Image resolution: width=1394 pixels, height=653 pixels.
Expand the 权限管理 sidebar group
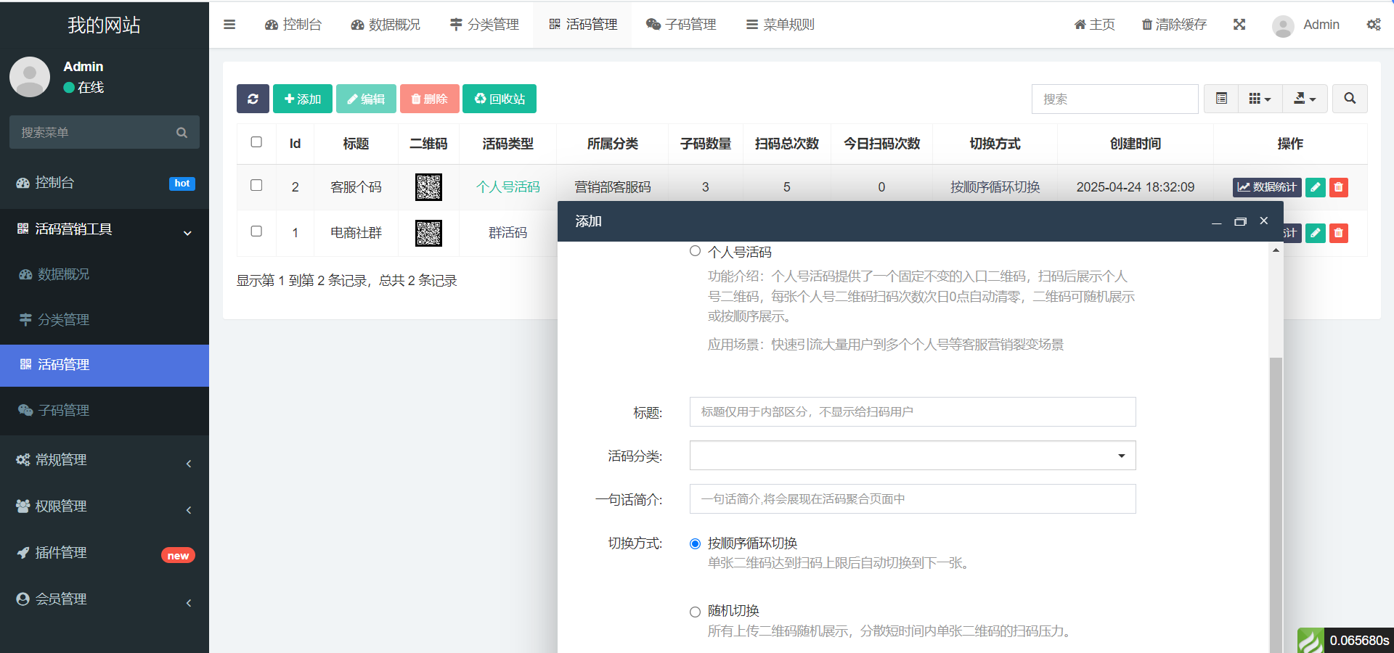tap(105, 506)
